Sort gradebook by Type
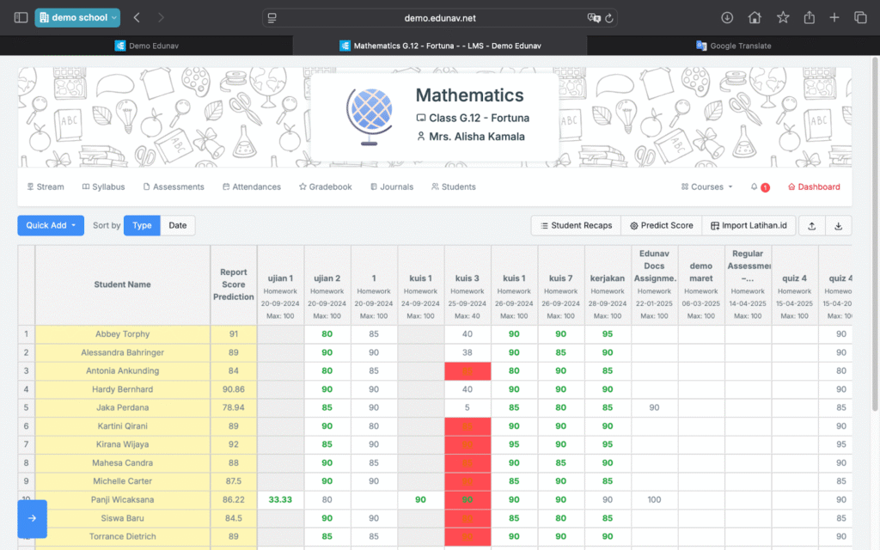The height and width of the screenshot is (550, 880). click(142, 225)
